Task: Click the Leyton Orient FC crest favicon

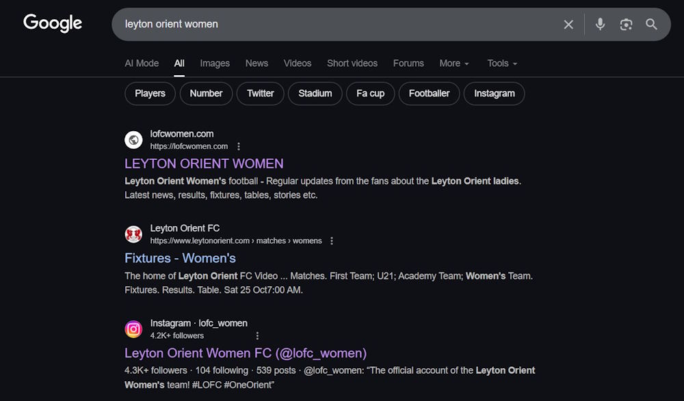Action: 133,234
